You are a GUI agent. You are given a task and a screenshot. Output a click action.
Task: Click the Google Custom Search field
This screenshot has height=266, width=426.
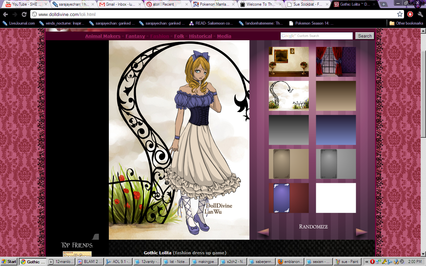pos(316,36)
